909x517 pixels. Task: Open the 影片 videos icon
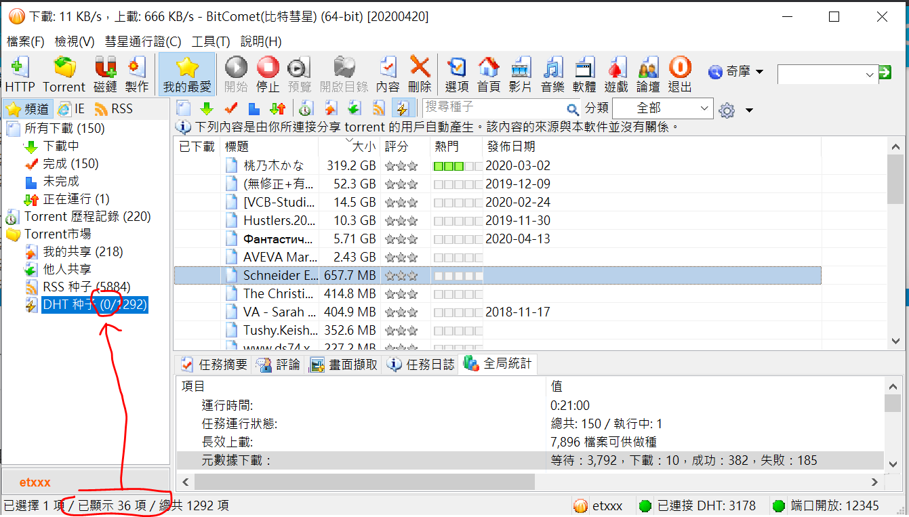coord(521,75)
